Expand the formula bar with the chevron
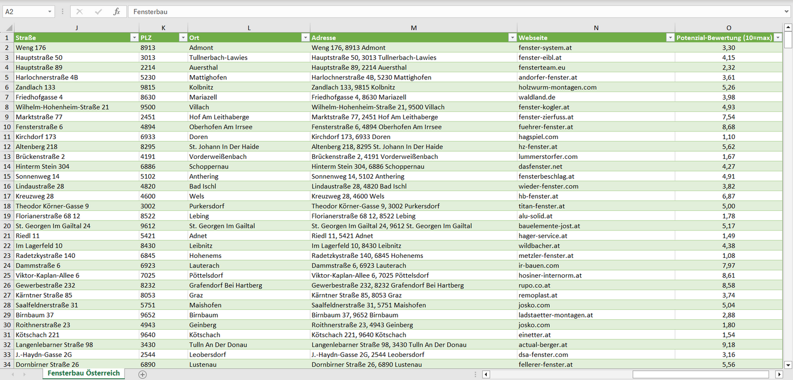The width and height of the screenshot is (793, 380). [786, 11]
